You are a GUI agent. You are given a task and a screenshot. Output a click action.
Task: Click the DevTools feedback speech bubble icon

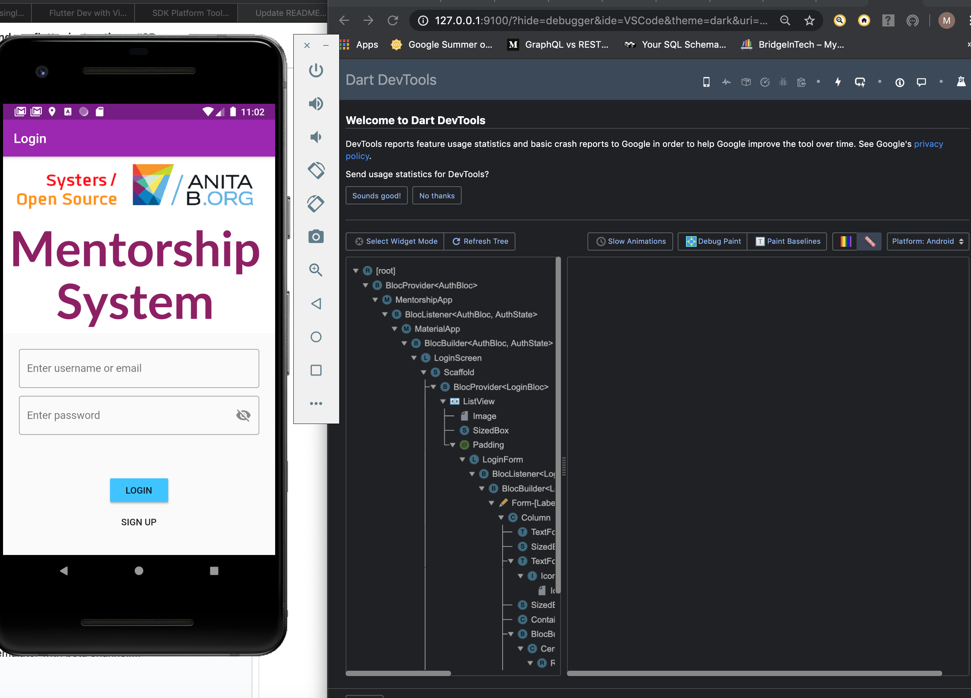(x=921, y=82)
